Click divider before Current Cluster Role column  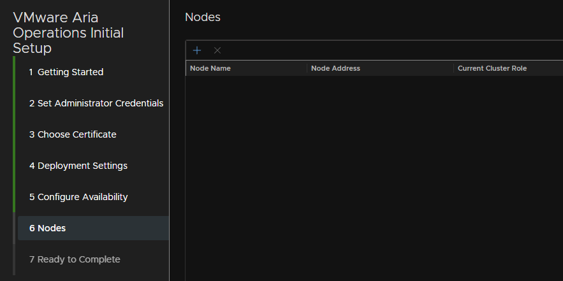pyautogui.click(x=454, y=68)
